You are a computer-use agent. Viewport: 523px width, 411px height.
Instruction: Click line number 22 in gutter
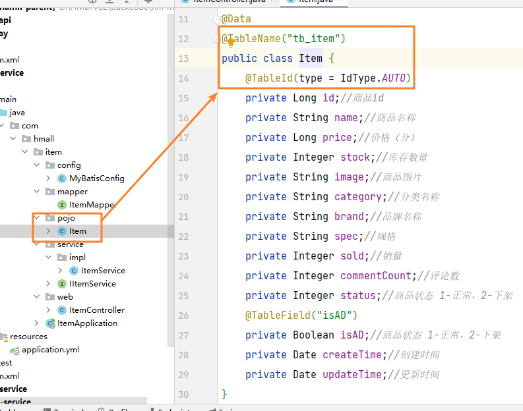coord(183,237)
